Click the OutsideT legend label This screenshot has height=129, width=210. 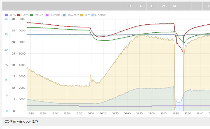pos(56,15)
